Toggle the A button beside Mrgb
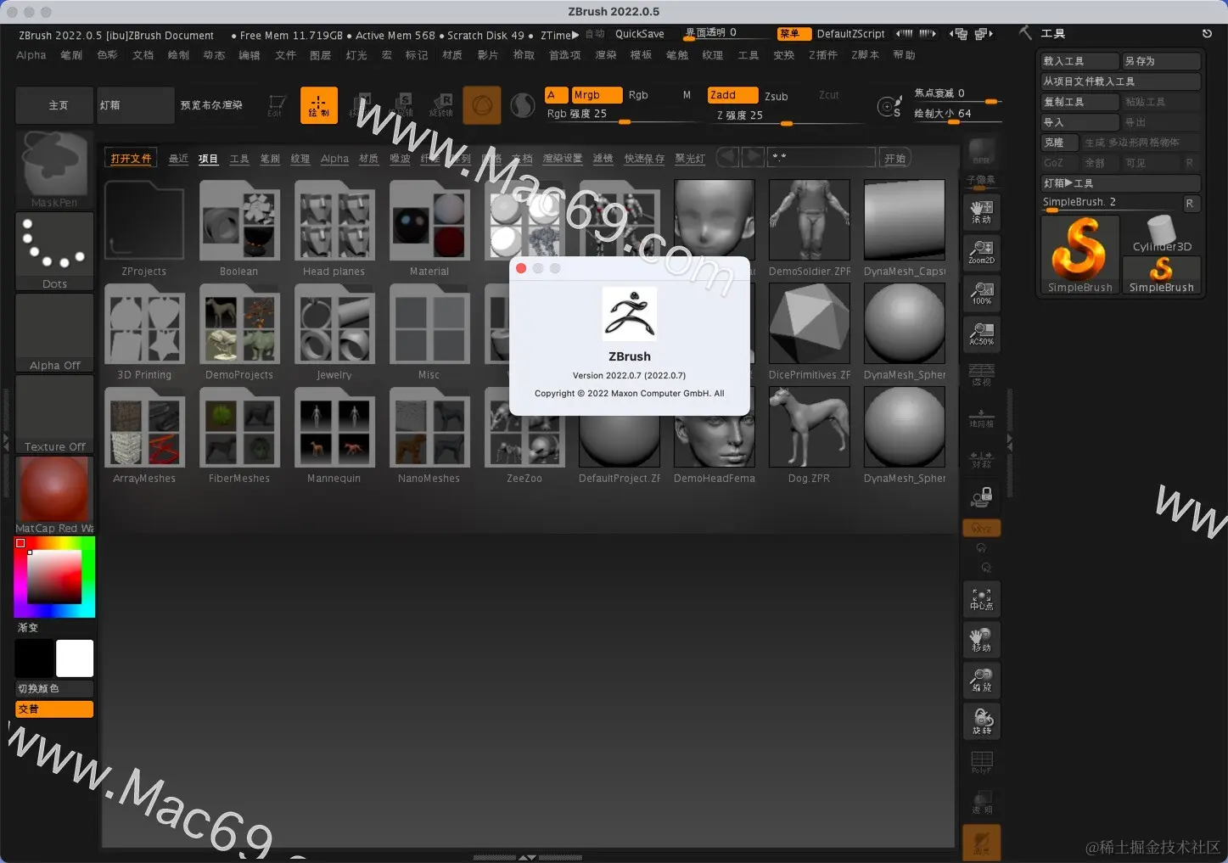 [557, 95]
